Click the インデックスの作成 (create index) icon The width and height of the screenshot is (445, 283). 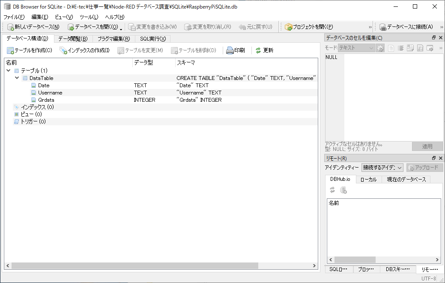click(x=63, y=50)
